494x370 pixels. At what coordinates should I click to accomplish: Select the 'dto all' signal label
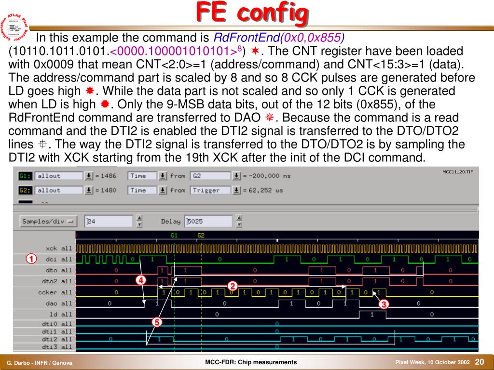[x=59, y=270]
